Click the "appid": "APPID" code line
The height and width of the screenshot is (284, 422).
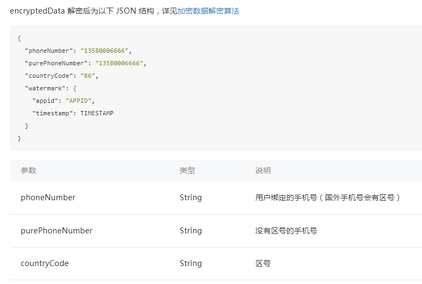pyautogui.click(x=64, y=101)
